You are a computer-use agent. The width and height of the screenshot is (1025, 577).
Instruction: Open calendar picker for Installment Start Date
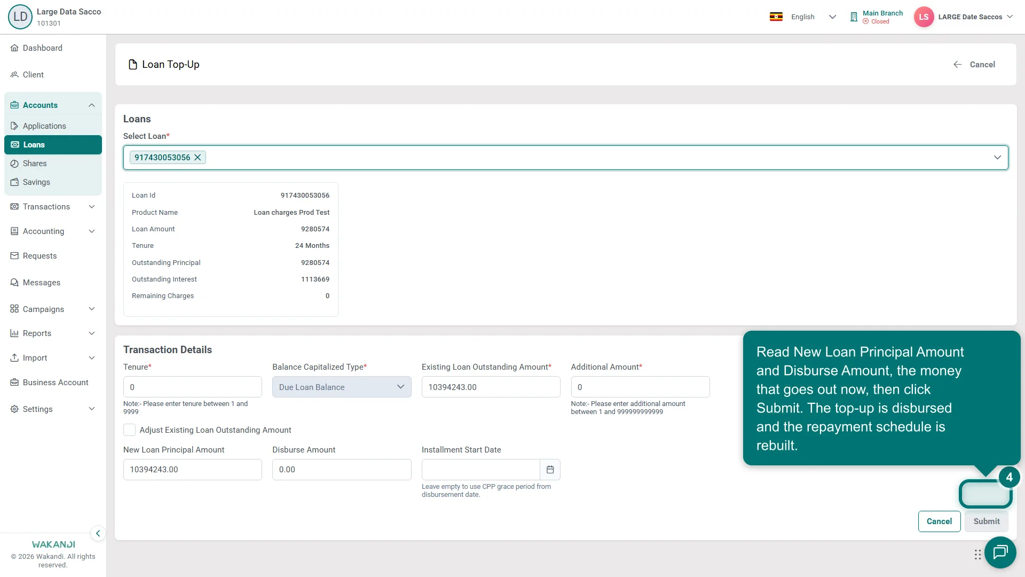pos(550,470)
